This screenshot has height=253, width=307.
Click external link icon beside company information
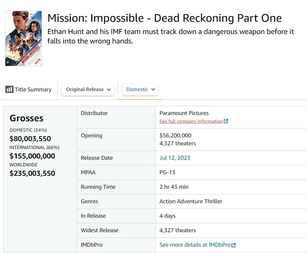pos(226,121)
